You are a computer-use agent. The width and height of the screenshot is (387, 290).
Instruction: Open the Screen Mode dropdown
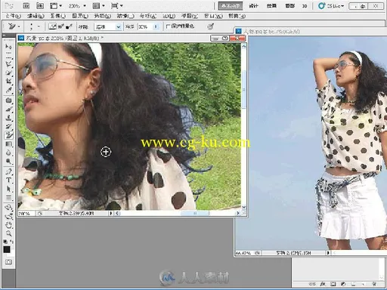pos(117,5)
